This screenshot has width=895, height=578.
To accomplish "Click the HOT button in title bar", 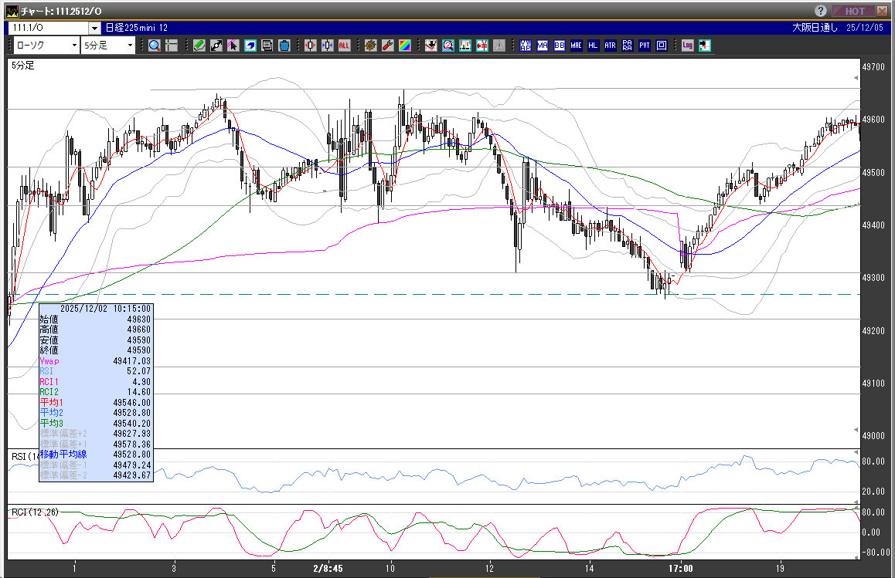I will click(x=854, y=12).
